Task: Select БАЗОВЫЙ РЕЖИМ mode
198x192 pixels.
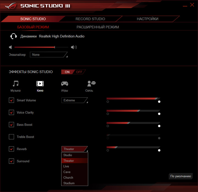Action: [x=33, y=27]
